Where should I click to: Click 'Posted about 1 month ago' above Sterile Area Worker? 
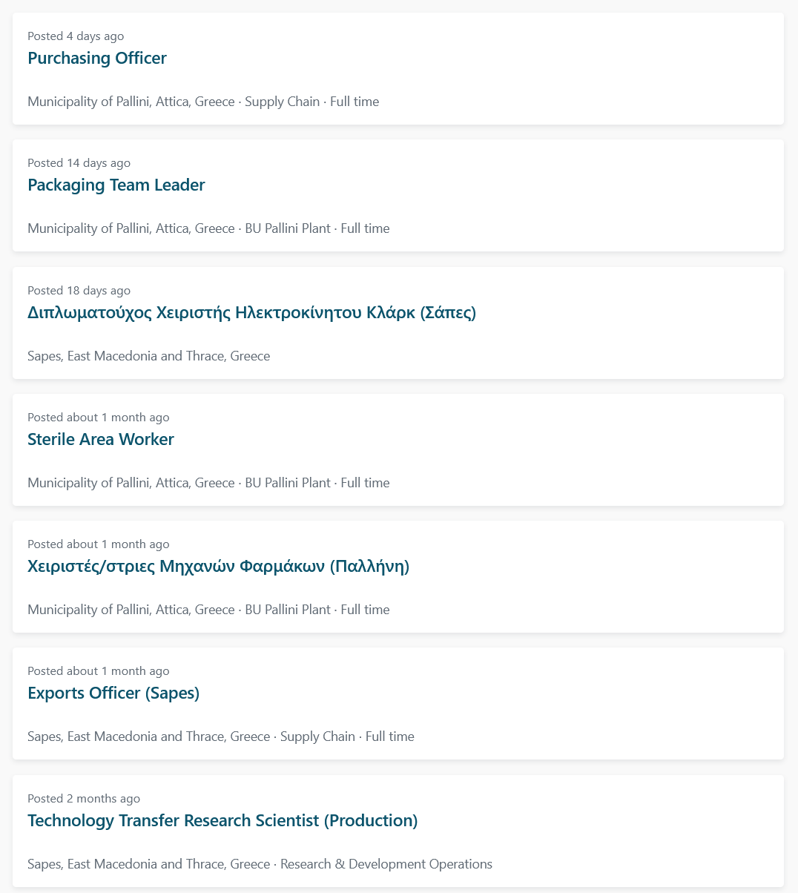pyautogui.click(x=99, y=418)
